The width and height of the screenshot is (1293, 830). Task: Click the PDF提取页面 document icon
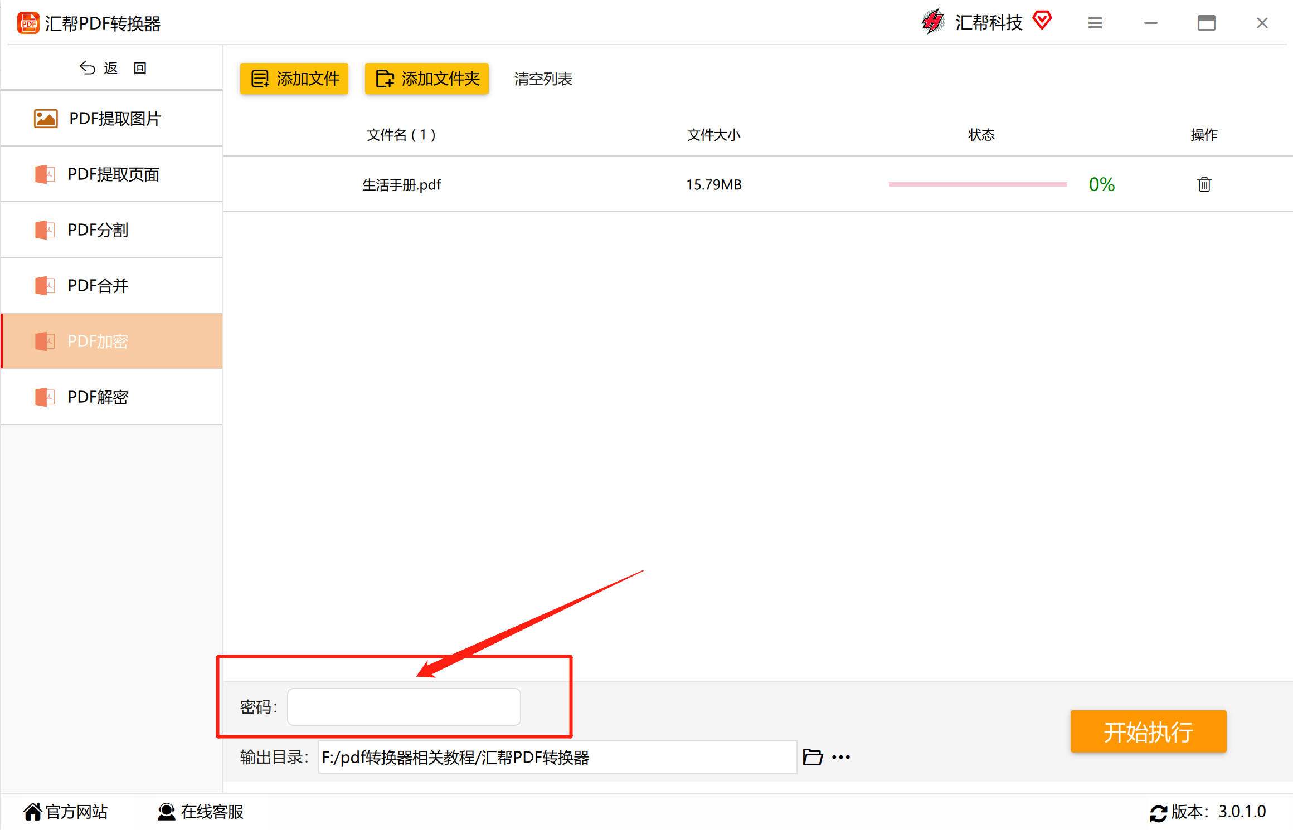click(45, 174)
